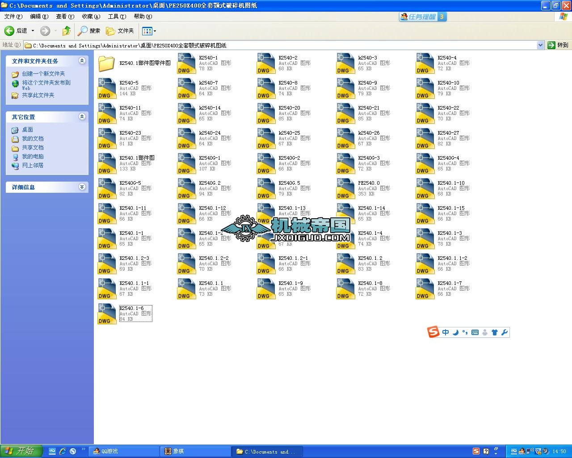Open the 工具(T) menu
The width and height of the screenshot is (572, 458).
click(x=117, y=17)
